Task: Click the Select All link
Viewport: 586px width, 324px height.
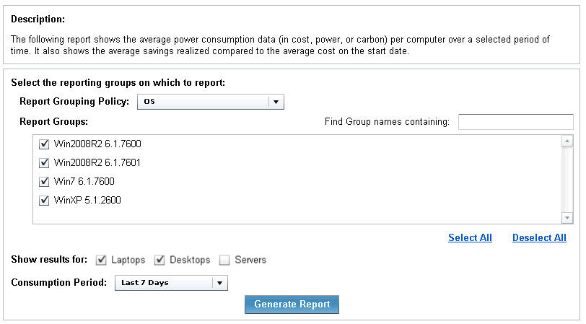Action: (470, 238)
